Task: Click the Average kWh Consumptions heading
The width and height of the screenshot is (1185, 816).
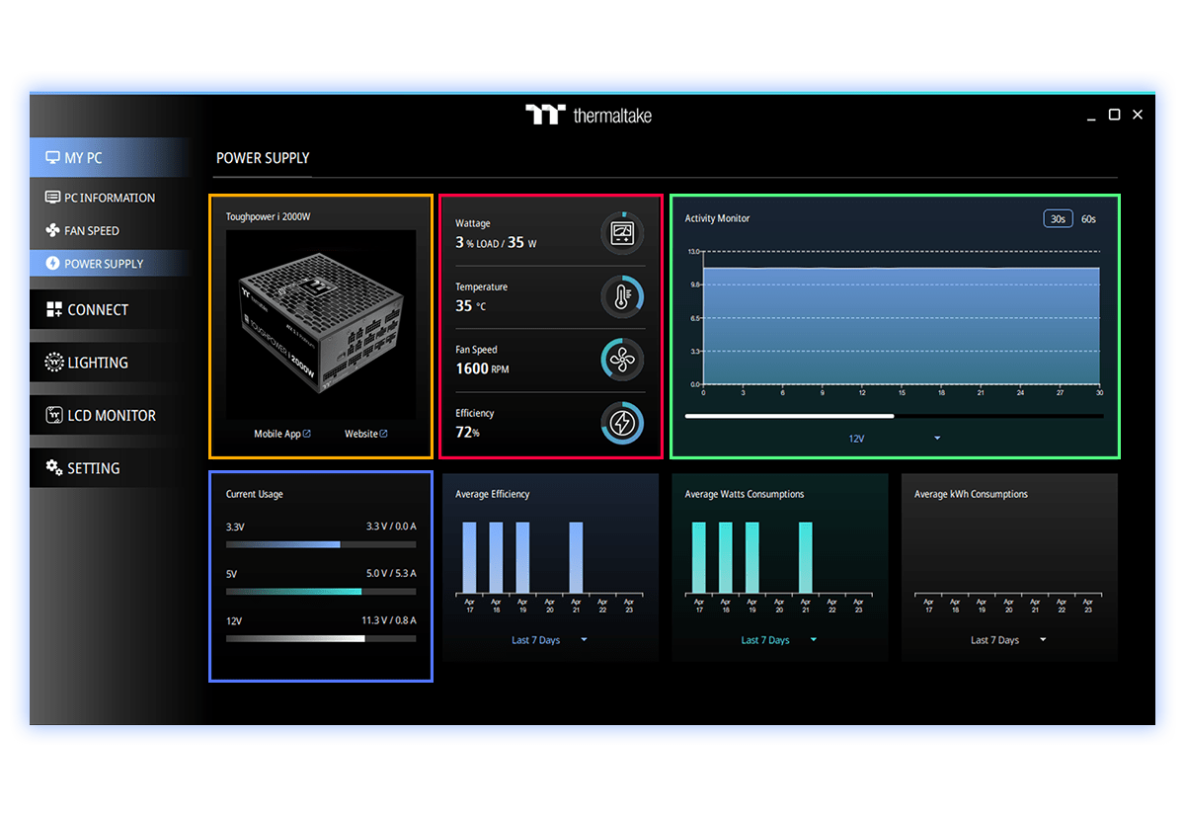Action: tap(971, 494)
